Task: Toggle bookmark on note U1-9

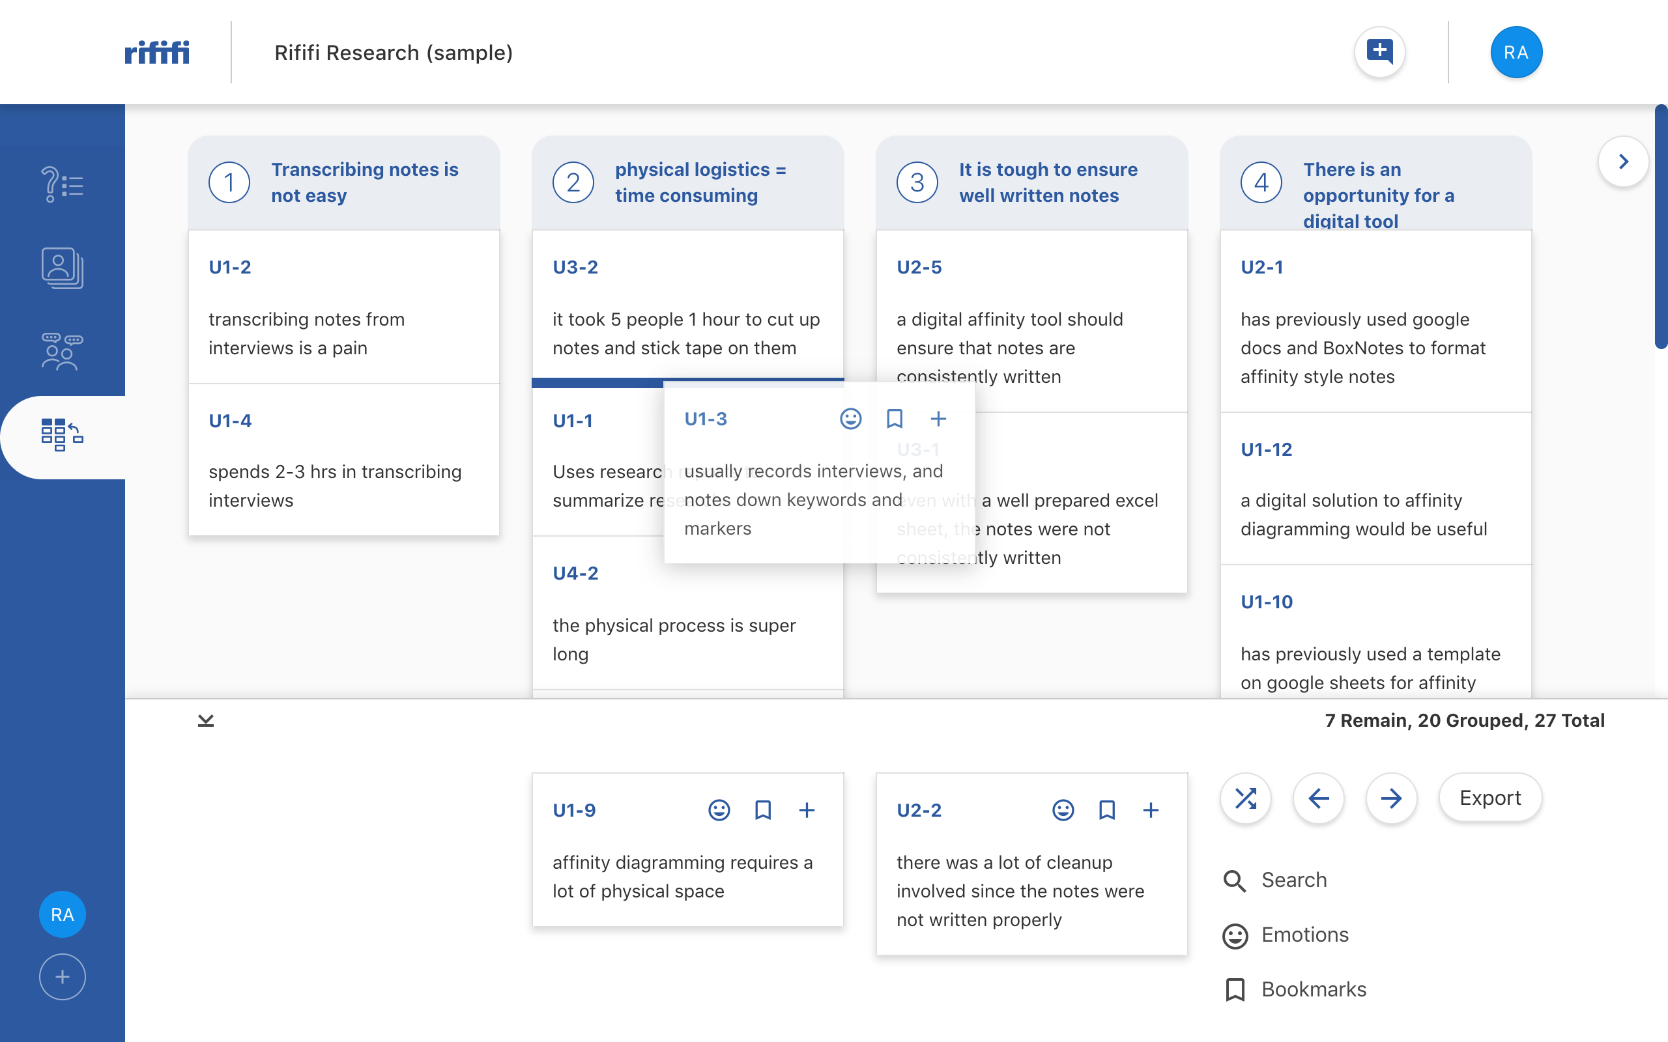Action: (763, 810)
